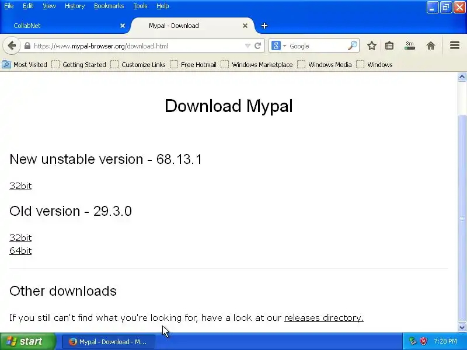Open a new tab with plus button

coord(264,26)
